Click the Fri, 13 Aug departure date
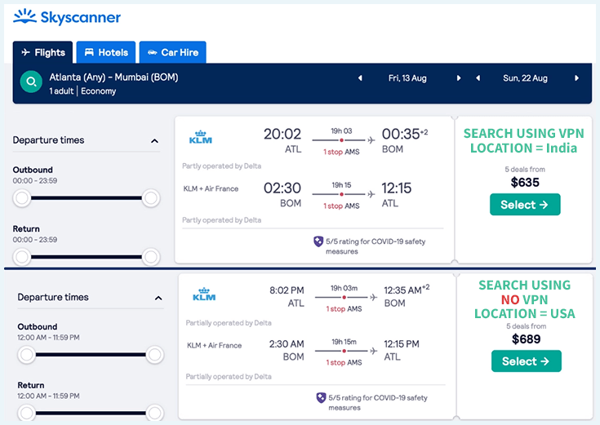Image resolution: width=600 pixels, height=425 pixels. point(407,78)
